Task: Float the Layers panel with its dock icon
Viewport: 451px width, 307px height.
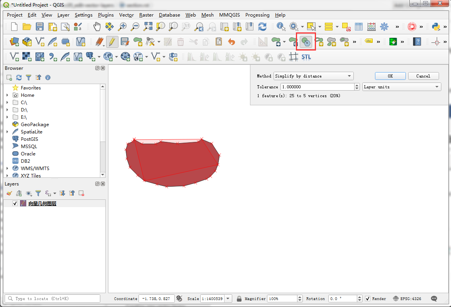Action: (x=98, y=184)
